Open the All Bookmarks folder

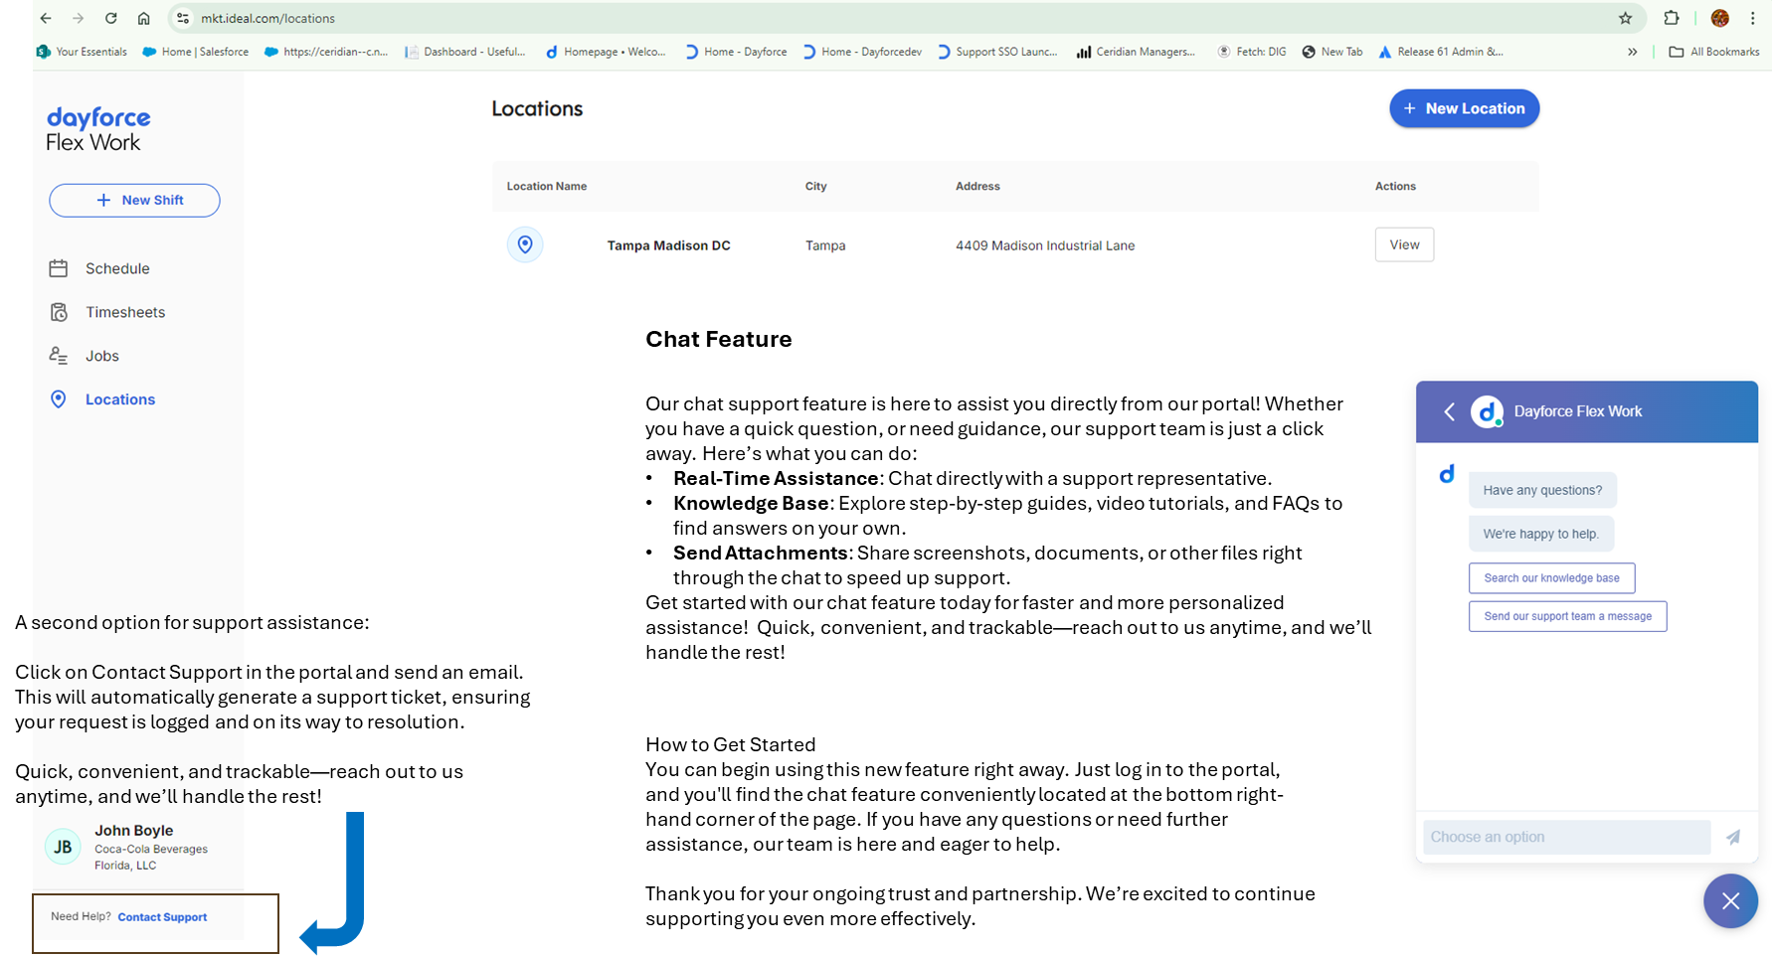(x=1714, y=52)
